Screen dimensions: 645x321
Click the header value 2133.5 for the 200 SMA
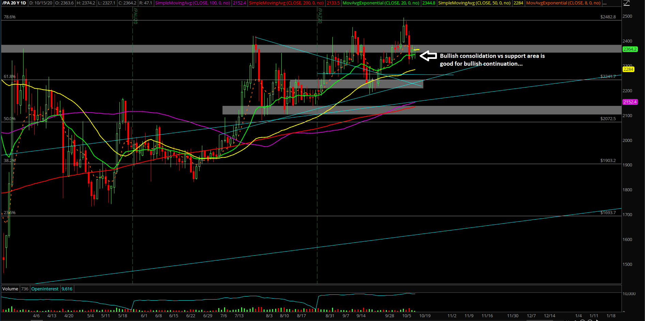pos(333,3)
